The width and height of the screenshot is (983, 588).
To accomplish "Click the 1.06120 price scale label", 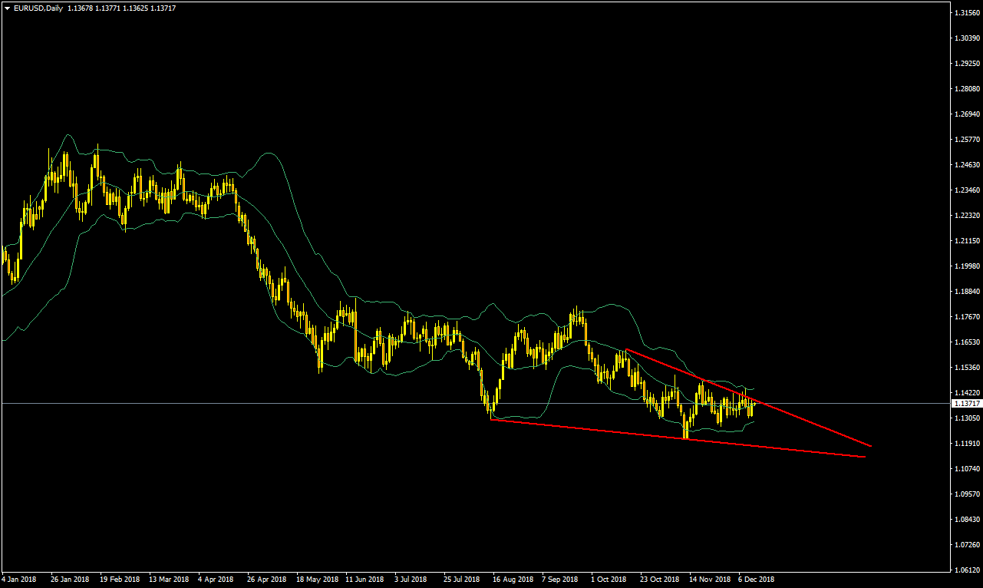I will click(965, 570).
